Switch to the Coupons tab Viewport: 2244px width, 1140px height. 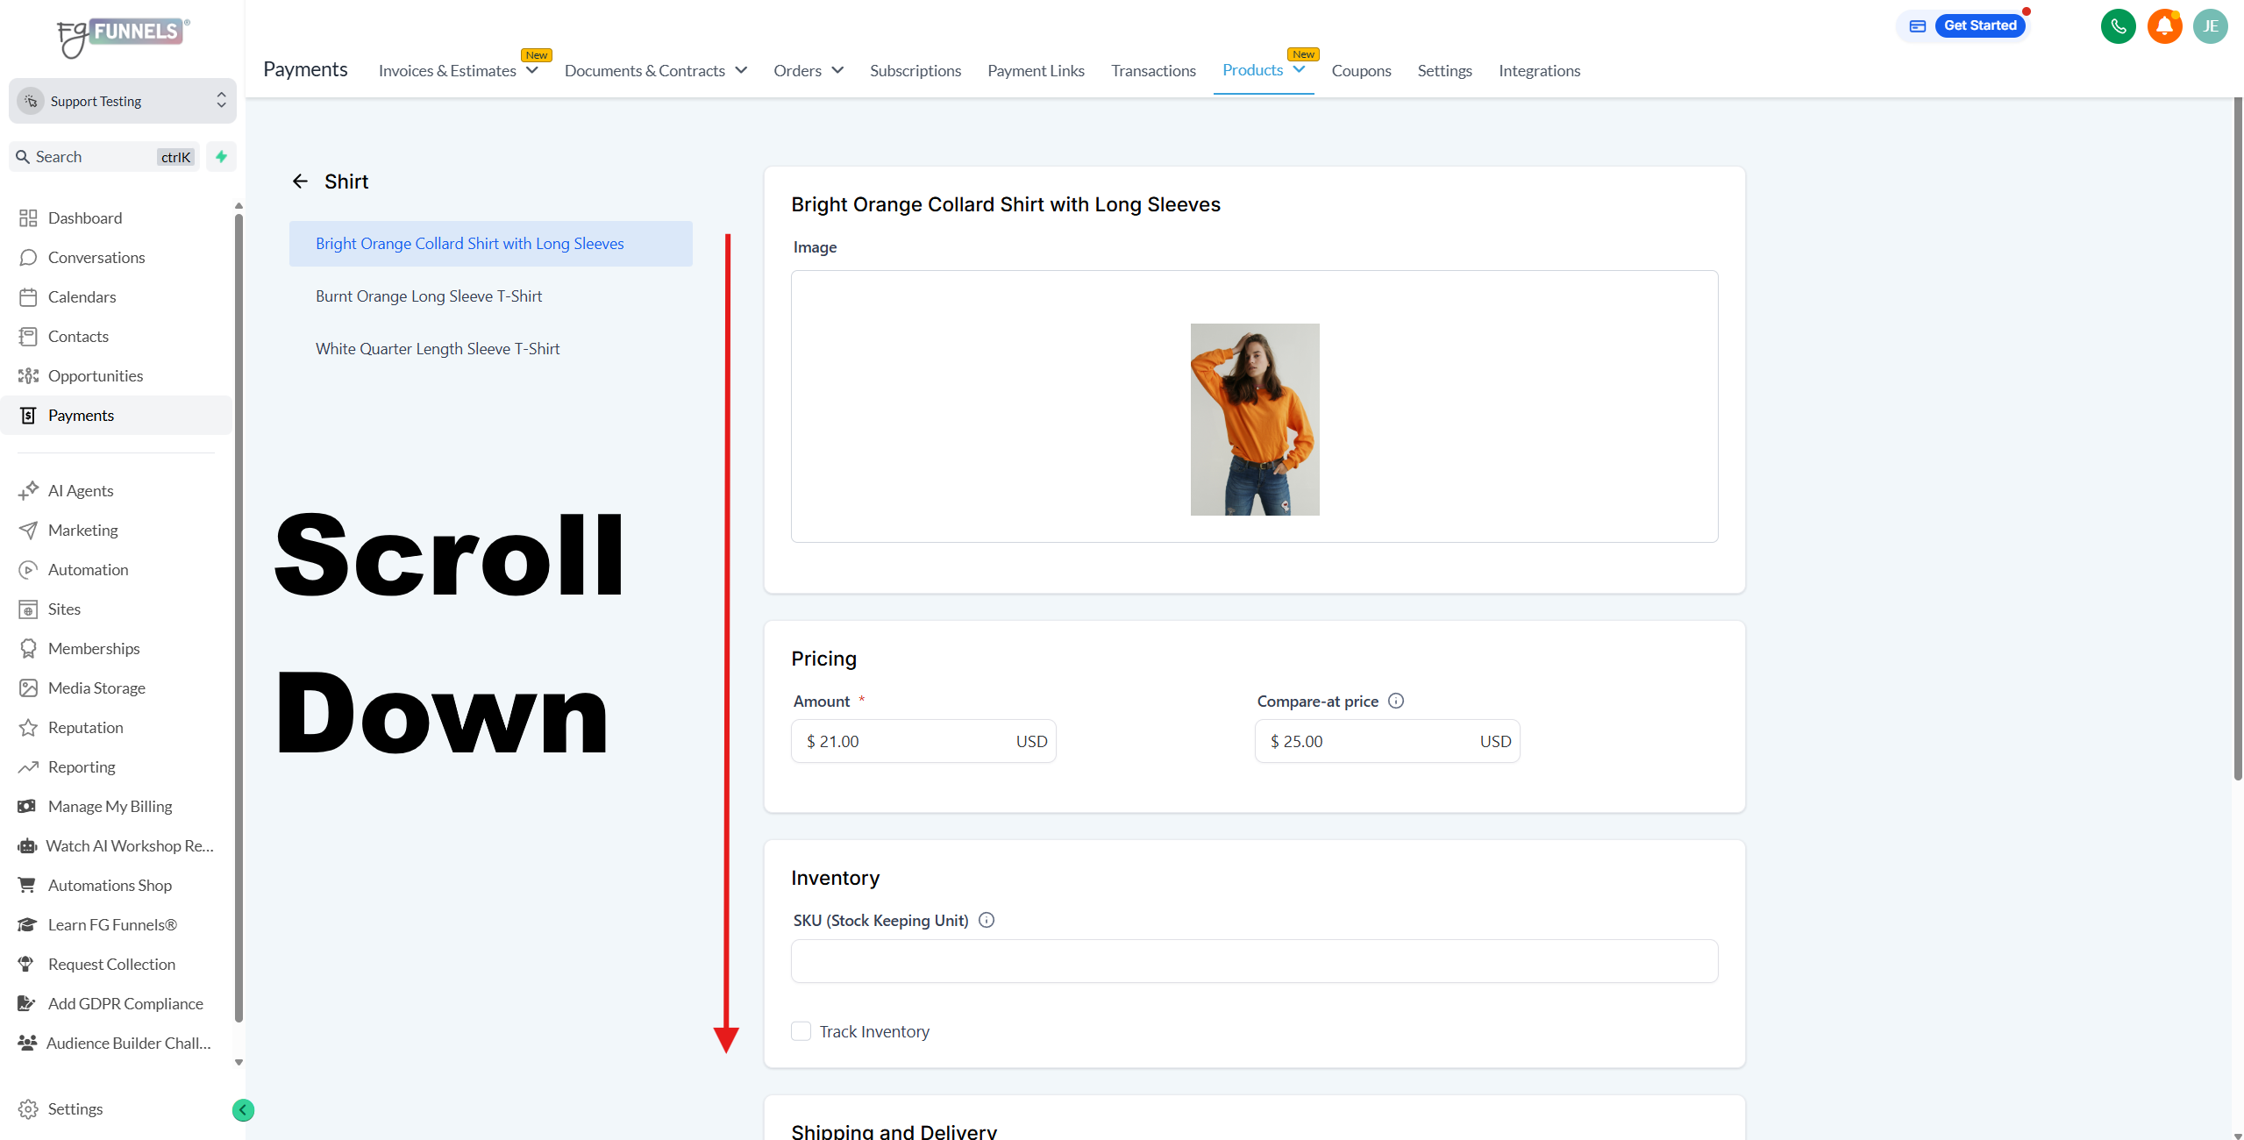[1361, 71]
